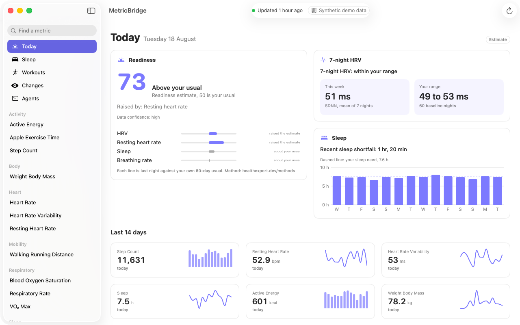This screenshot has height=325, width=520.
Task: Open the Weight Body Mass 78.2 kg card
Action: pyautogui.click(x=446, y=301)
